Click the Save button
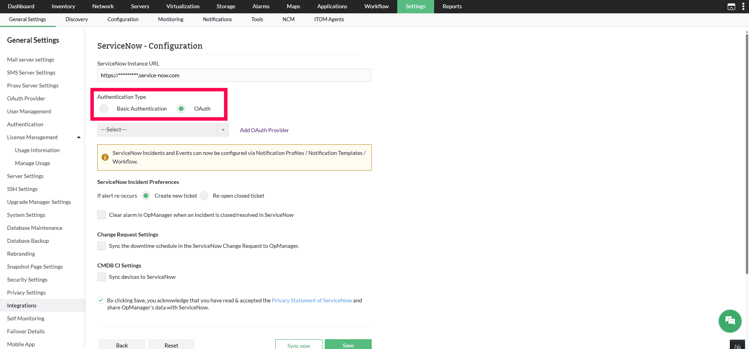This screenshot has width=749, height=349. [x=348, y=345]
